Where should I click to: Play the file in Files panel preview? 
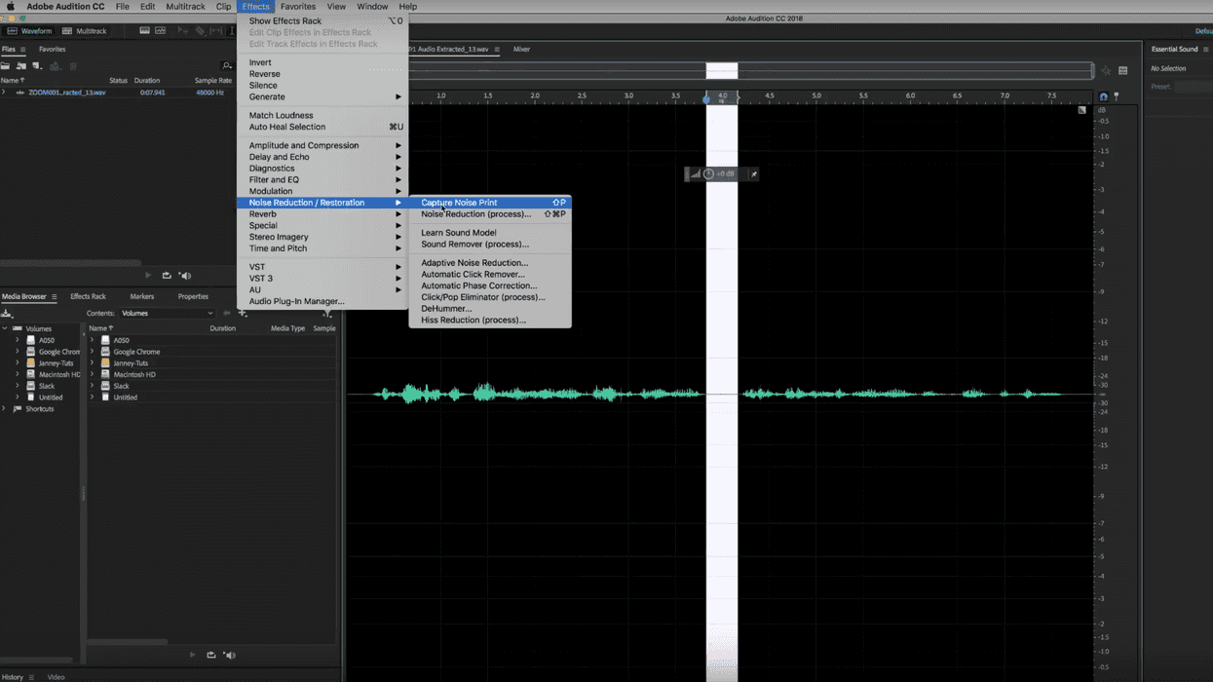(148, 276)
